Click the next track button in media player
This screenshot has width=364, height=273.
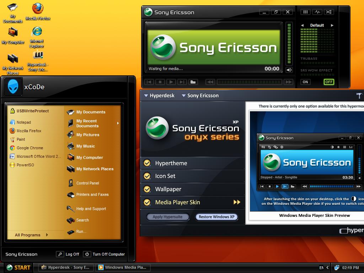(x=182, y=82)
